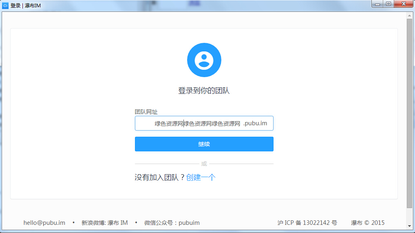Click the 登录到你的团队 heading
This screenshot has width=415, height=233.
(204, 91)
